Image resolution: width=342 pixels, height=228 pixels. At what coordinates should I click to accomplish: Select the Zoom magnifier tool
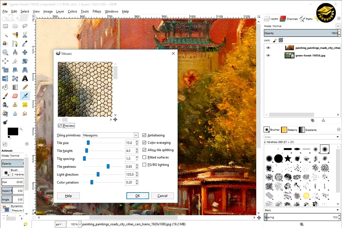pyautogui.click(x=5, y=52)
